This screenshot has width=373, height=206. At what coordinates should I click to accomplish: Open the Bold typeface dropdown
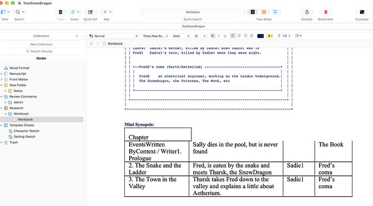[181, 36]
